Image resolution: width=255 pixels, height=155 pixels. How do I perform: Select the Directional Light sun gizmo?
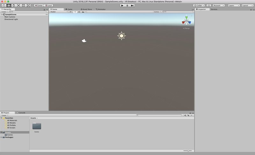click(x=121, y=36)
